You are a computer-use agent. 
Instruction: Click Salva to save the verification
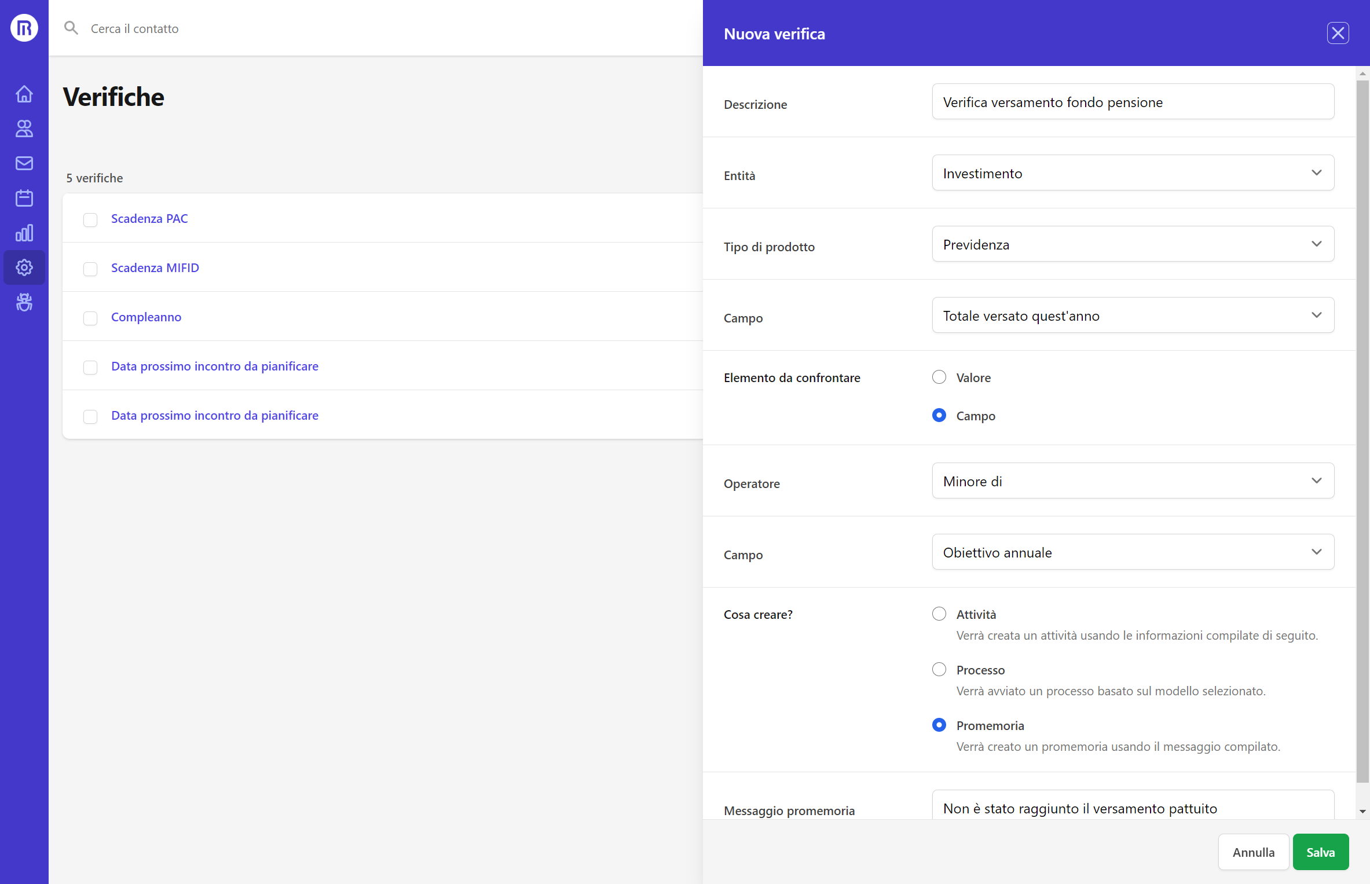[x=1320, y=852]
